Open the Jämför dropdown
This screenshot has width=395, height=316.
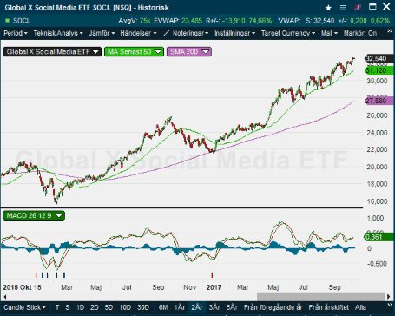click(102, 33)
